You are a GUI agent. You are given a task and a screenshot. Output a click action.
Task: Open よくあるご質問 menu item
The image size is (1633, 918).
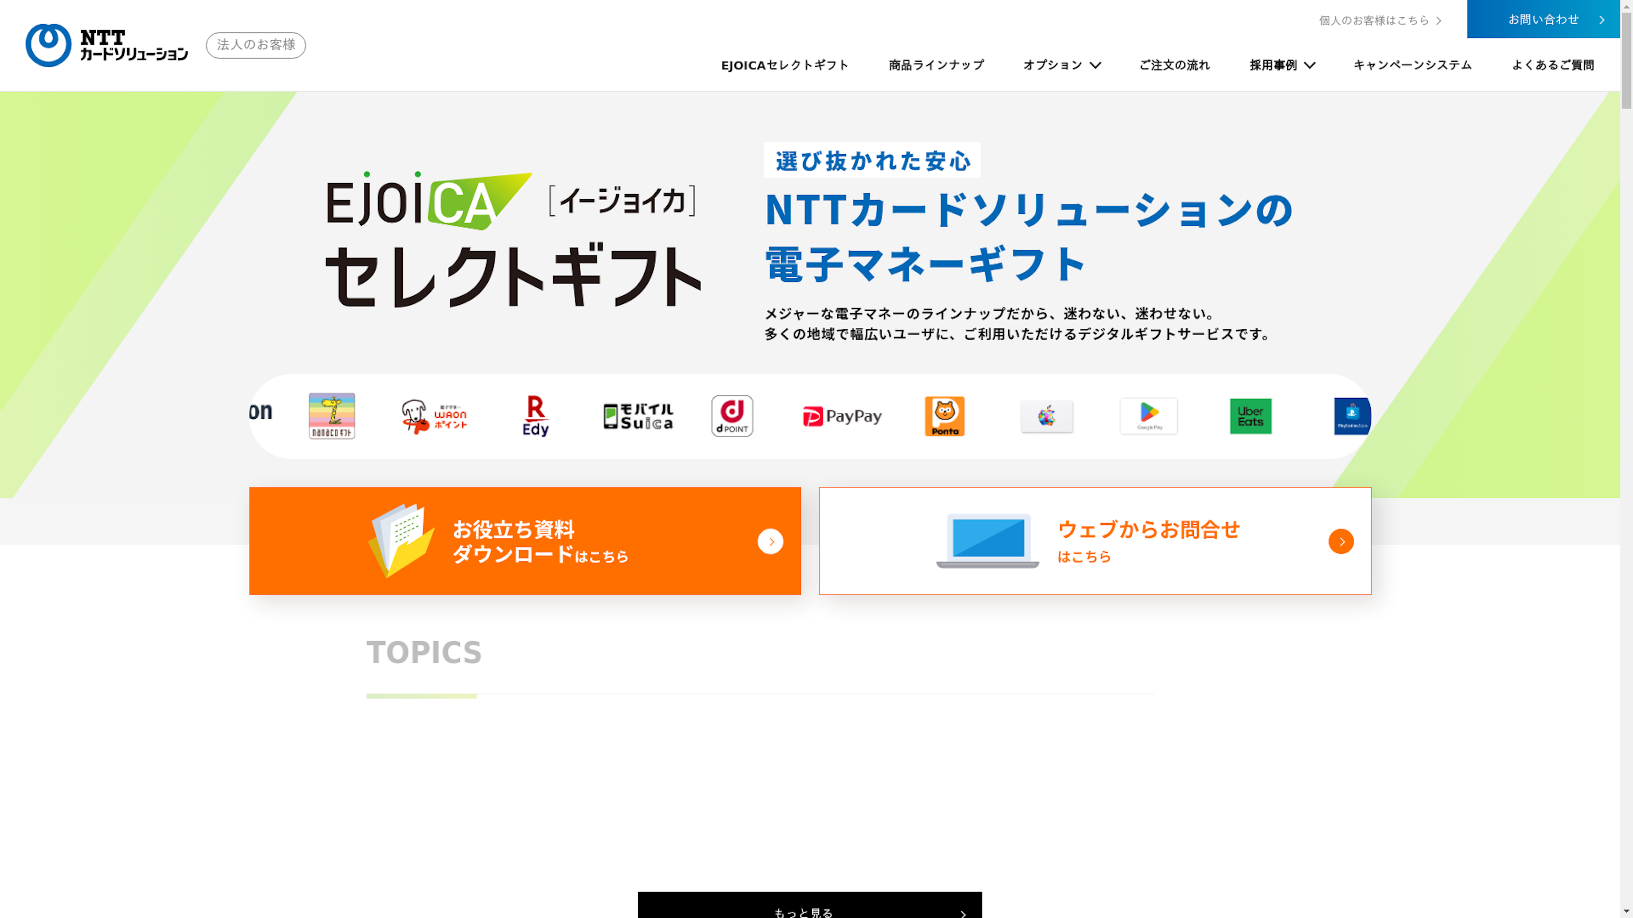tap(1553, 65)
